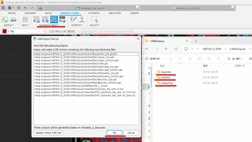The width and height of the screenshot is (252, 142).
Task: Select the gerber_job.gbrjob entry
Action: 86,54
